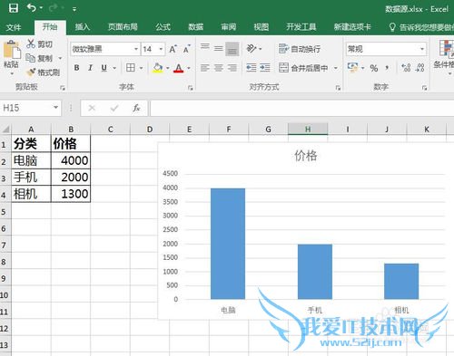The image size is (454, 356).
Task: Increase the cell indent
Action: [265, 68]
